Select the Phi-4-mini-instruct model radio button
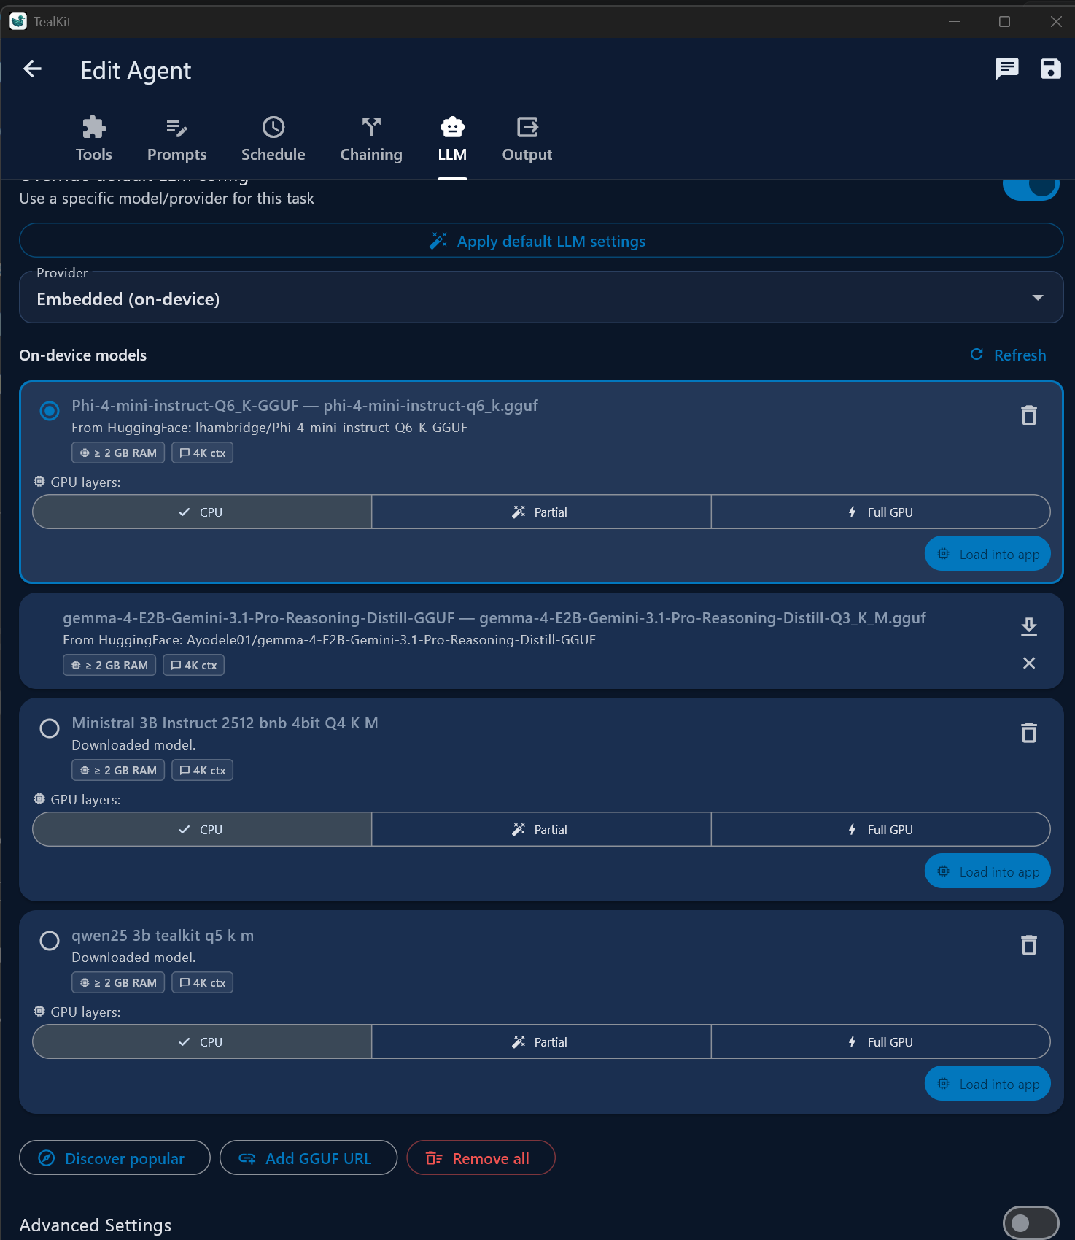The image size is (1075, 1240). point(50,411)
